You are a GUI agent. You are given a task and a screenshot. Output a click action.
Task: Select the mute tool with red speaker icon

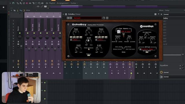pos(27,3)
